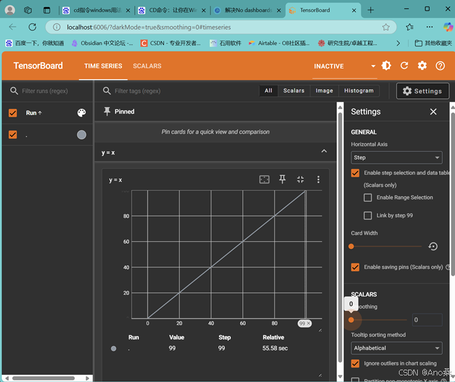
Task: Enable Range Selection checkbox
Action: point(368,198)
